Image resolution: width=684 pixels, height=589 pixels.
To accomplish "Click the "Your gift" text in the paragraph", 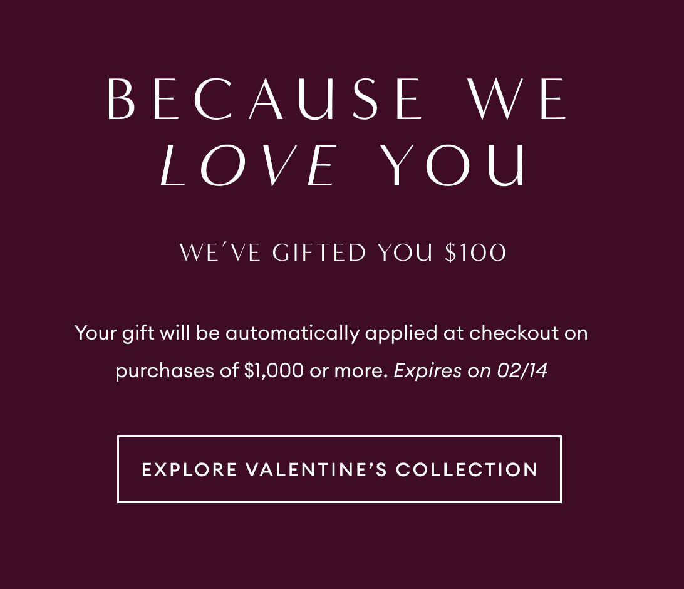I will pos(114,333).
